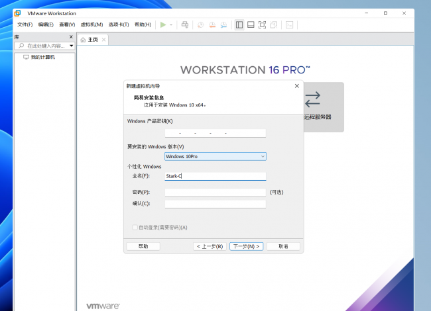Screen dimensions: 431x311
Task: Maximize the VMware Workstation window
Action: pyautogui.click(x=385, y=13)
